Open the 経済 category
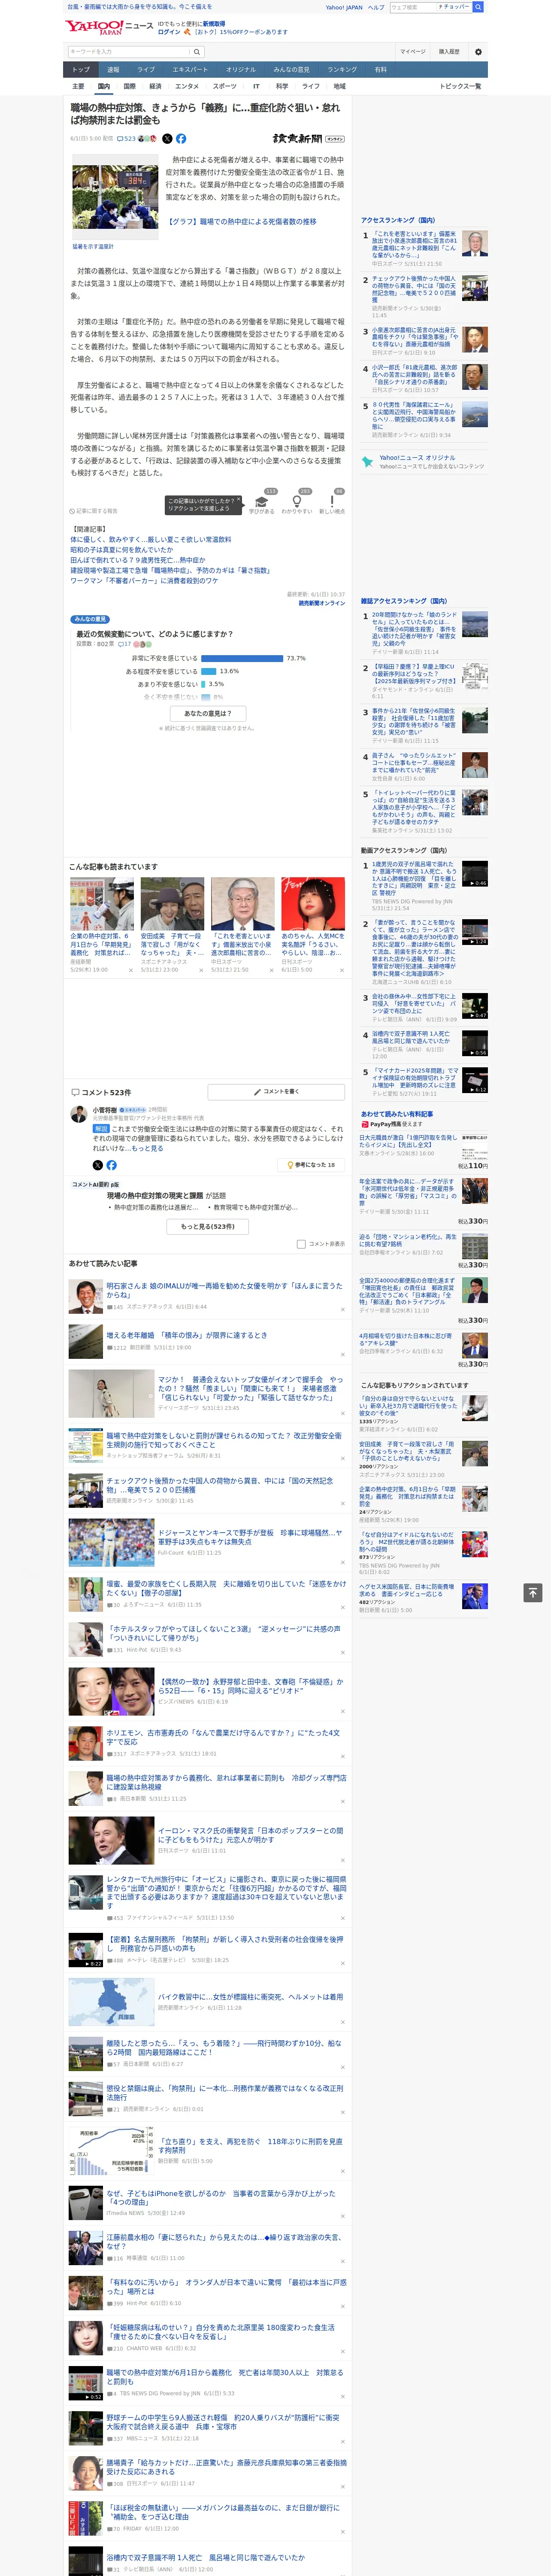 coord(155,86)
